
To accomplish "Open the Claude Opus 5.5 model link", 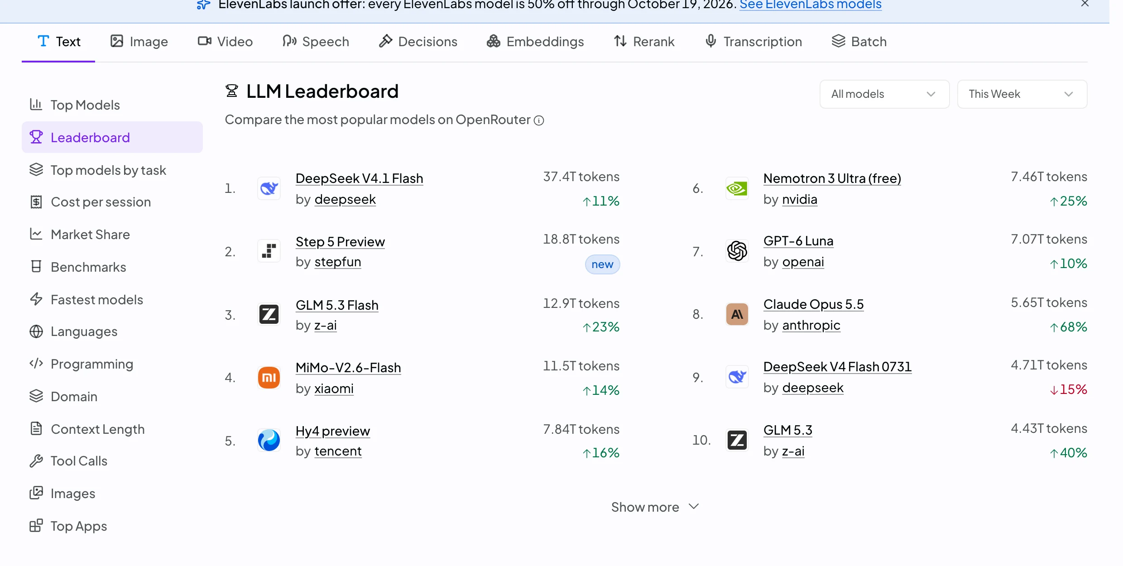I will click(x=814, y=304).
